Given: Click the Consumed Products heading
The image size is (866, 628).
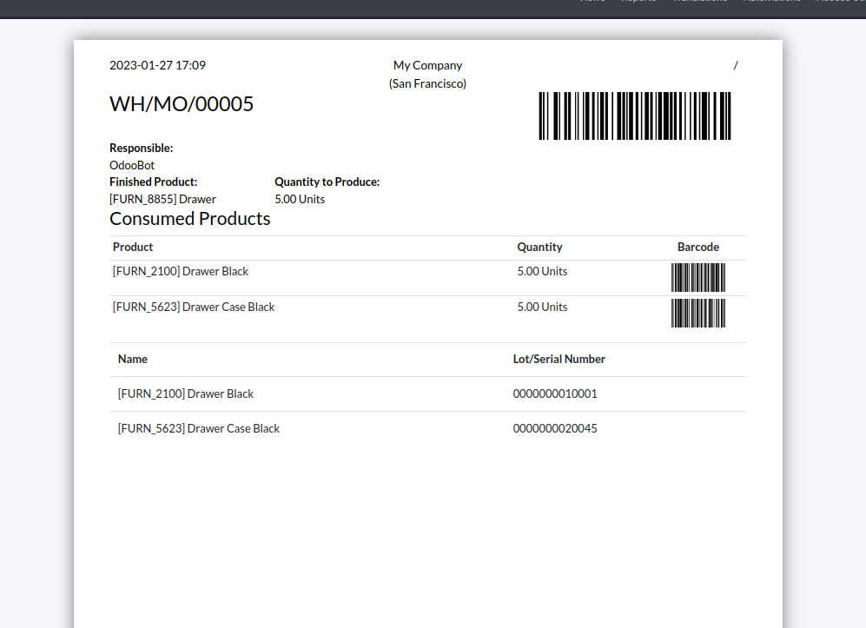Looking at the screenshot, I should [190, 219].
